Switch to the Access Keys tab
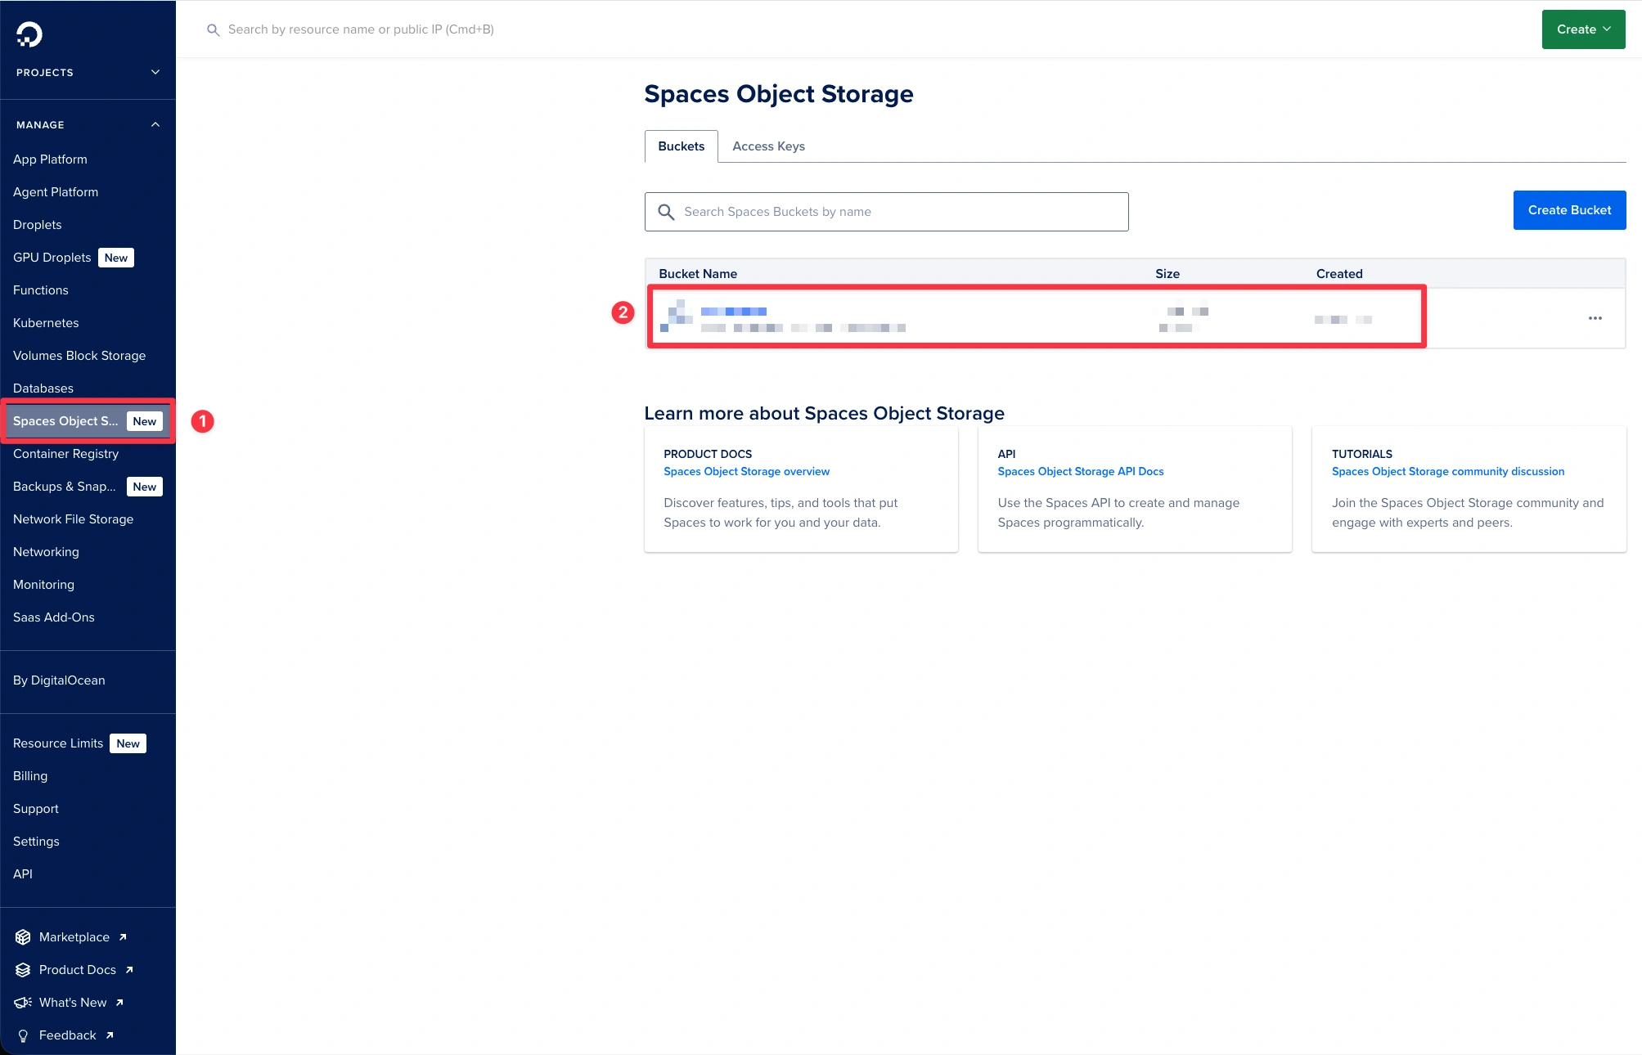1642x1055 pixels. coord(767,146)
